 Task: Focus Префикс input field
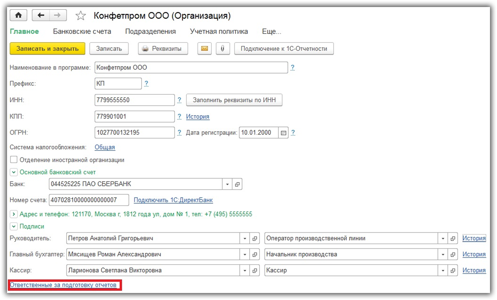click(x=118, y=84)
